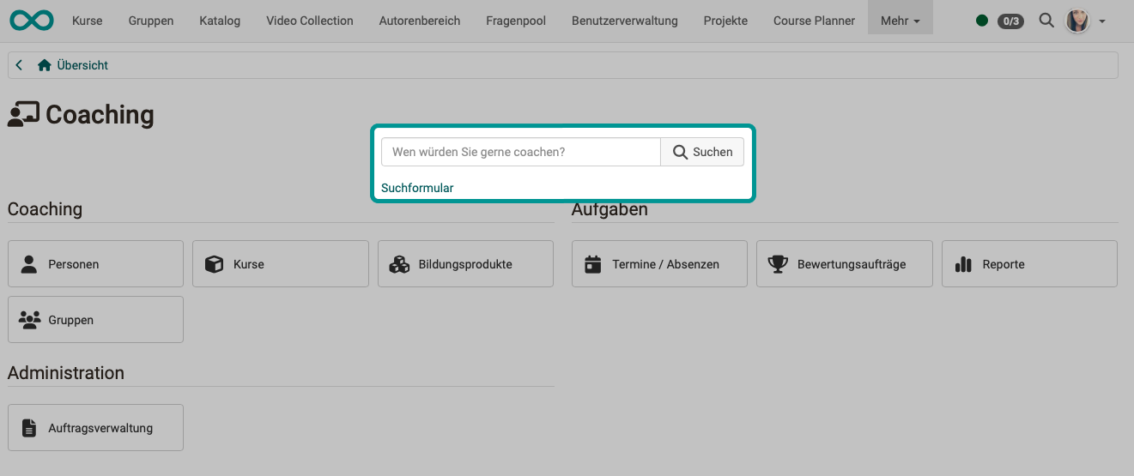
Task: Click the trophy icon for Bewertungsaufträge
Action: click(778, 264)
